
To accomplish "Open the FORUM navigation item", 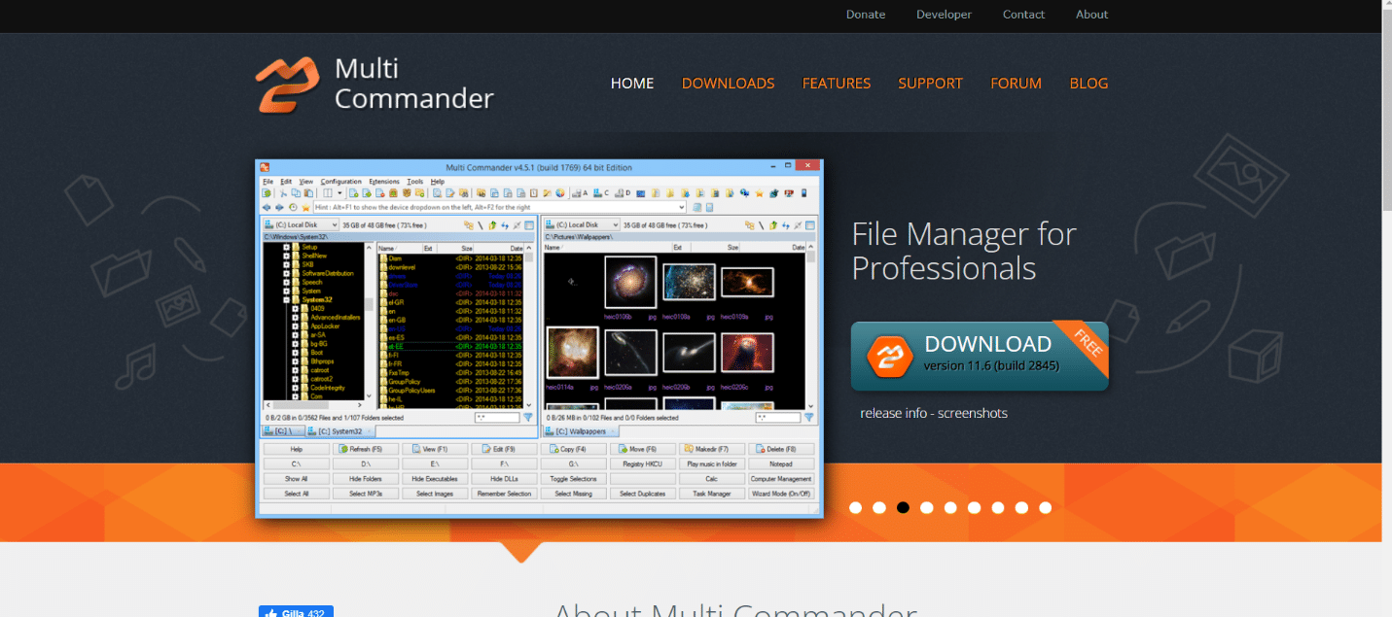I will coord(1016,84).
